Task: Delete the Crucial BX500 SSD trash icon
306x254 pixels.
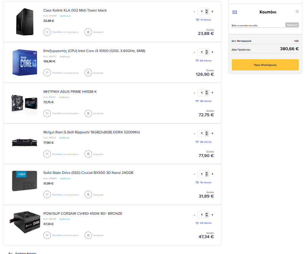Action: 88,194
